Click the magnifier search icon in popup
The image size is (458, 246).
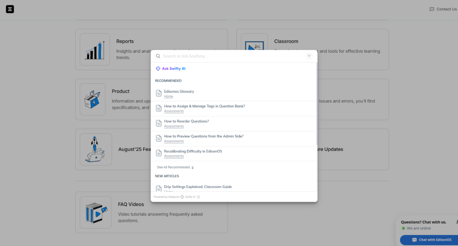coord(158,56)
